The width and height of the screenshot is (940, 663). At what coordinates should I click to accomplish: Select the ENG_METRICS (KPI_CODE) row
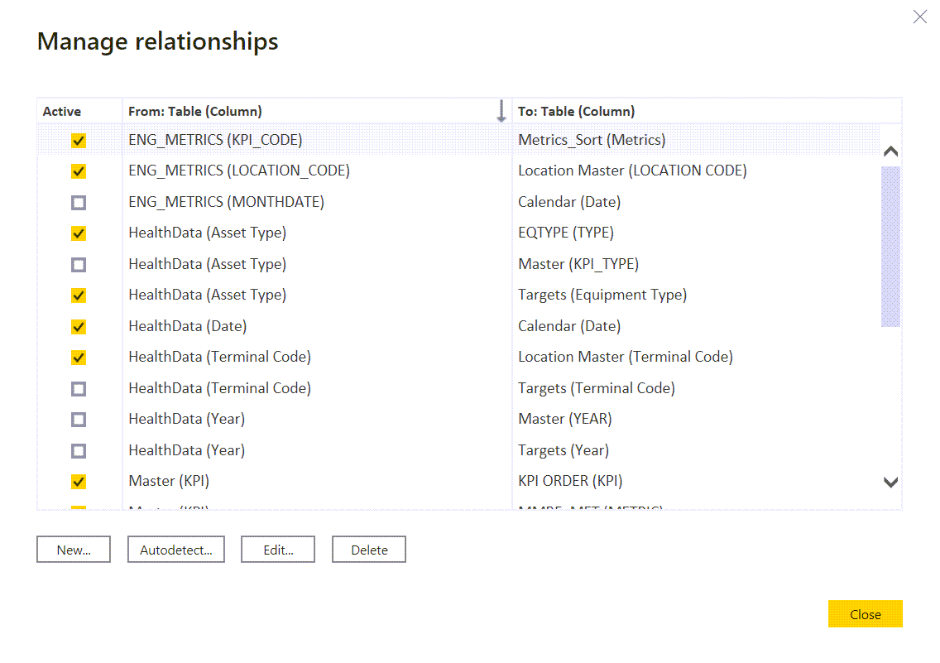pos(458,140)
